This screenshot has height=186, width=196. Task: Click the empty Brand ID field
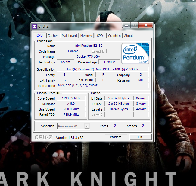(113, 51)
